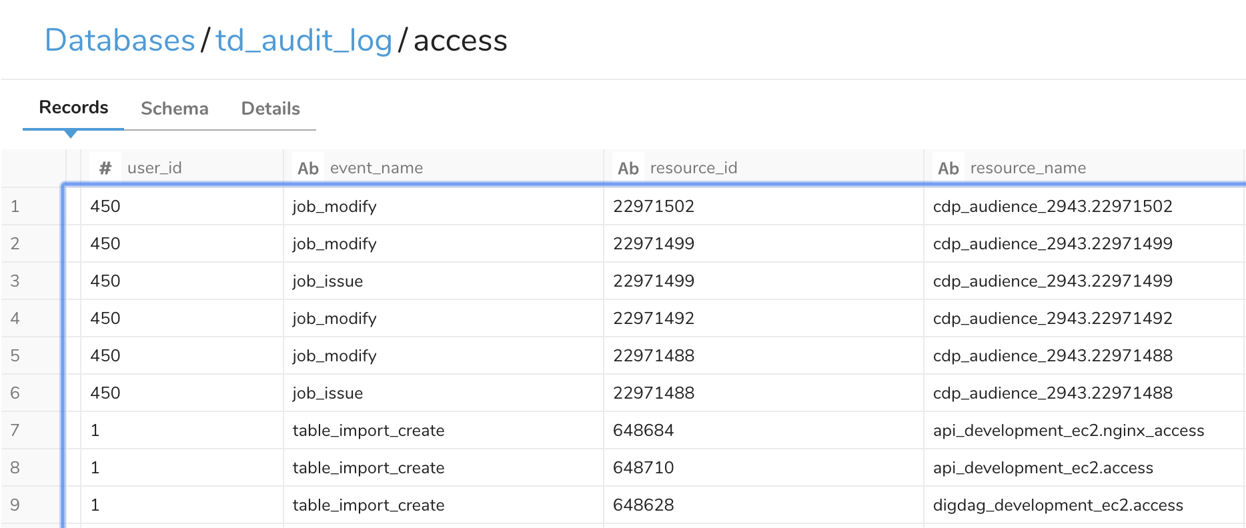1246x528 pixels.
Task: Click the table_import_create cell in row 8
Action: (x=368, y=468)
